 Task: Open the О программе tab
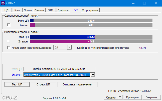(90, 10)
